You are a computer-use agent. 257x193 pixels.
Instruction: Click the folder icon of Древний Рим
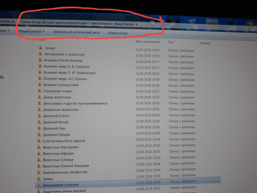39,128
